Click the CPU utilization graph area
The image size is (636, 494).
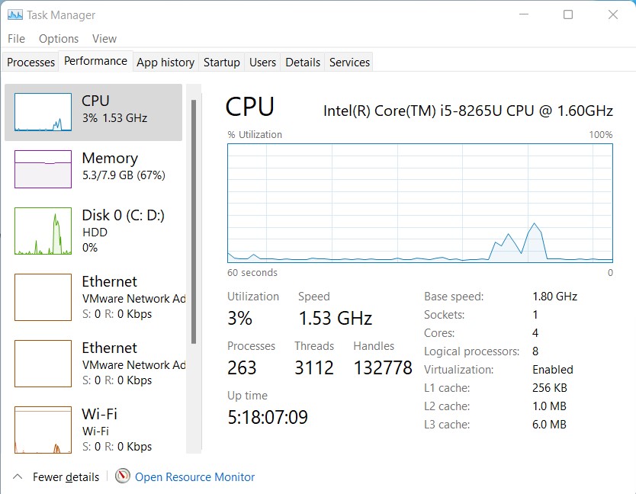(x=418, y=202)
